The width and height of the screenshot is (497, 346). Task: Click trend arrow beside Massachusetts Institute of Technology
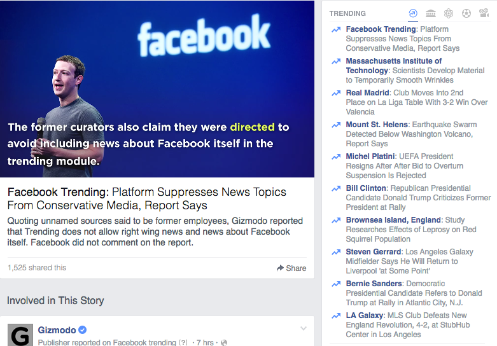(x=336, y=61)
